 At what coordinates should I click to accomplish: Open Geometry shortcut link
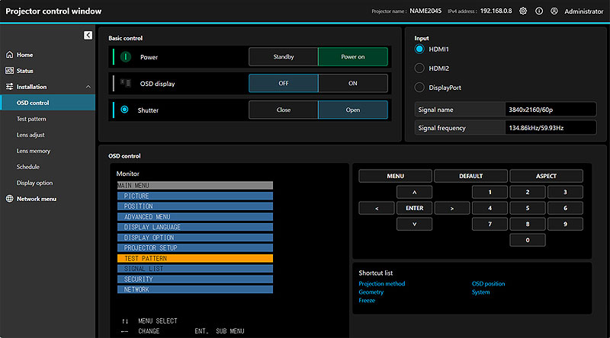coord(371,292)
